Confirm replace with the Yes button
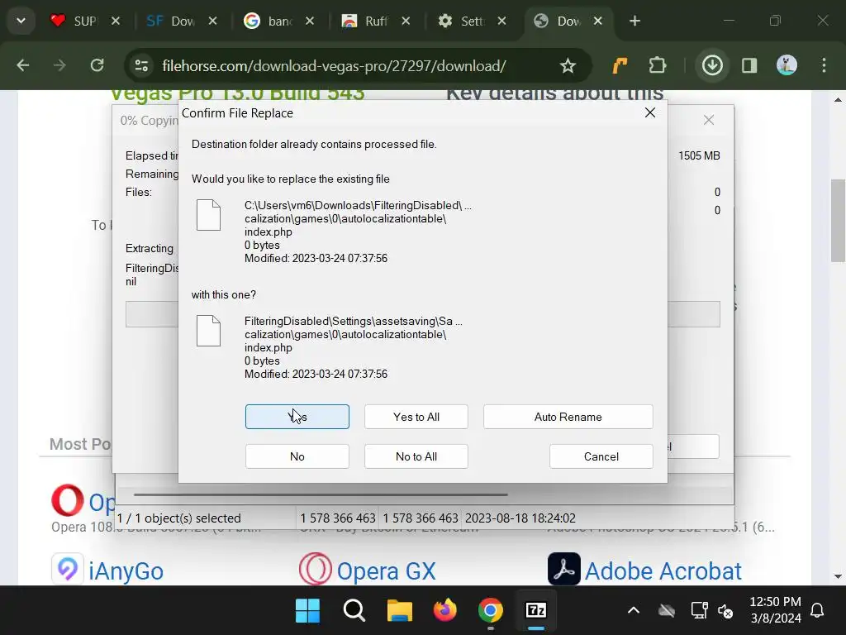Screen dimensions: 846x635 tap(297, 417)
